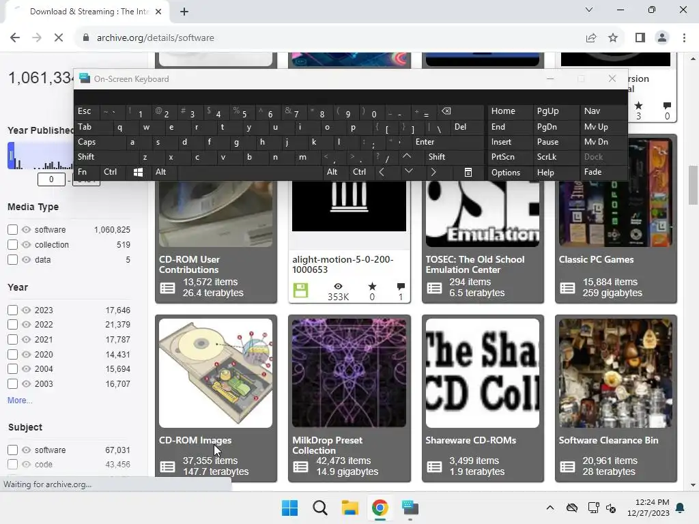Open Chrome three-dot menu
Viewport: 699px width, 524px height.
point(684,38)
